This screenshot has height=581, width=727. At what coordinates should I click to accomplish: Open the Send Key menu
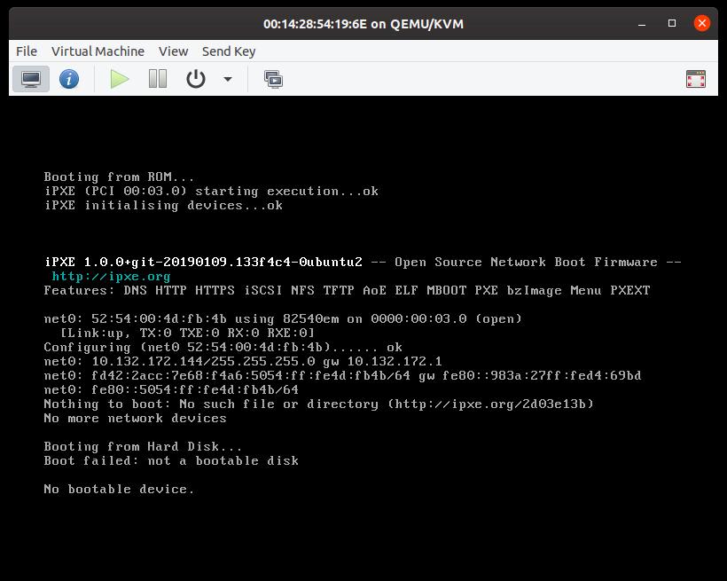229,51
